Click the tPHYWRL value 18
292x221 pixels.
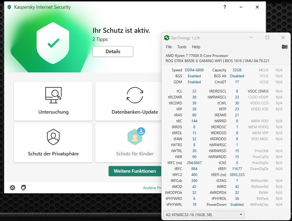click(x=194, y=204)
